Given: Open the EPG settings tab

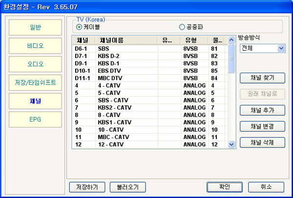Looking at the screenshot, I should click(x=35, y=119).
